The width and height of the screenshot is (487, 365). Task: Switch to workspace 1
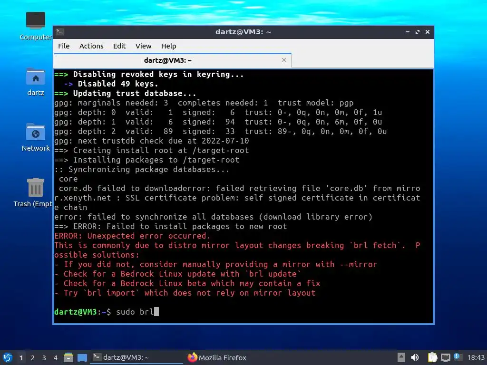click(x=21, y=358)
